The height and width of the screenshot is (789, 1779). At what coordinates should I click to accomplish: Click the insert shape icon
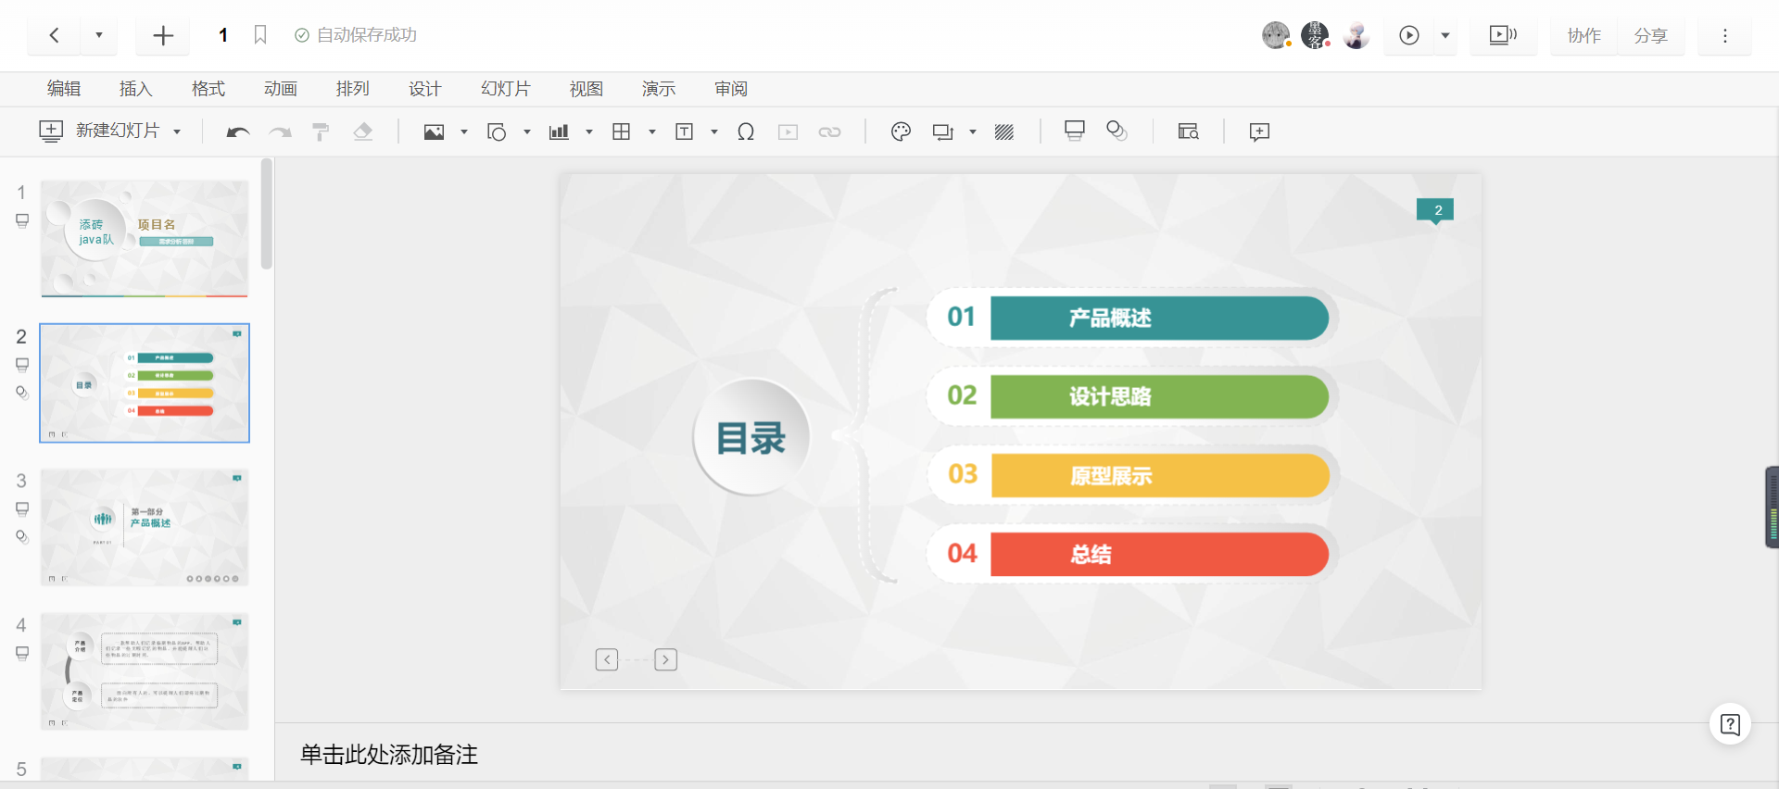[497, 132]
